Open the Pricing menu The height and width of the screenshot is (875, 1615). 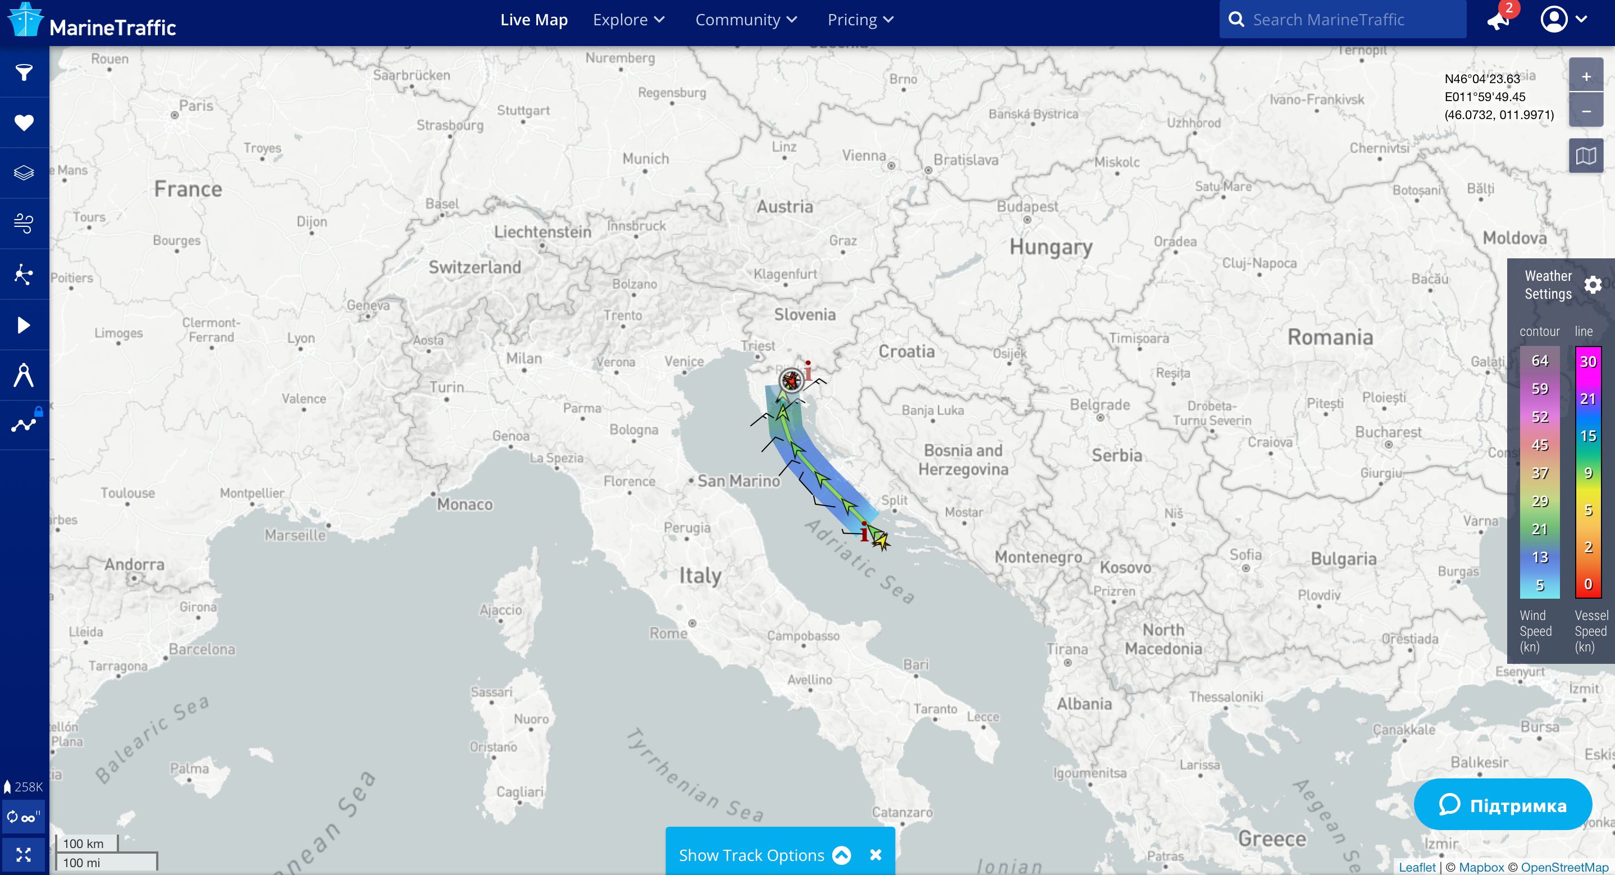860,20
